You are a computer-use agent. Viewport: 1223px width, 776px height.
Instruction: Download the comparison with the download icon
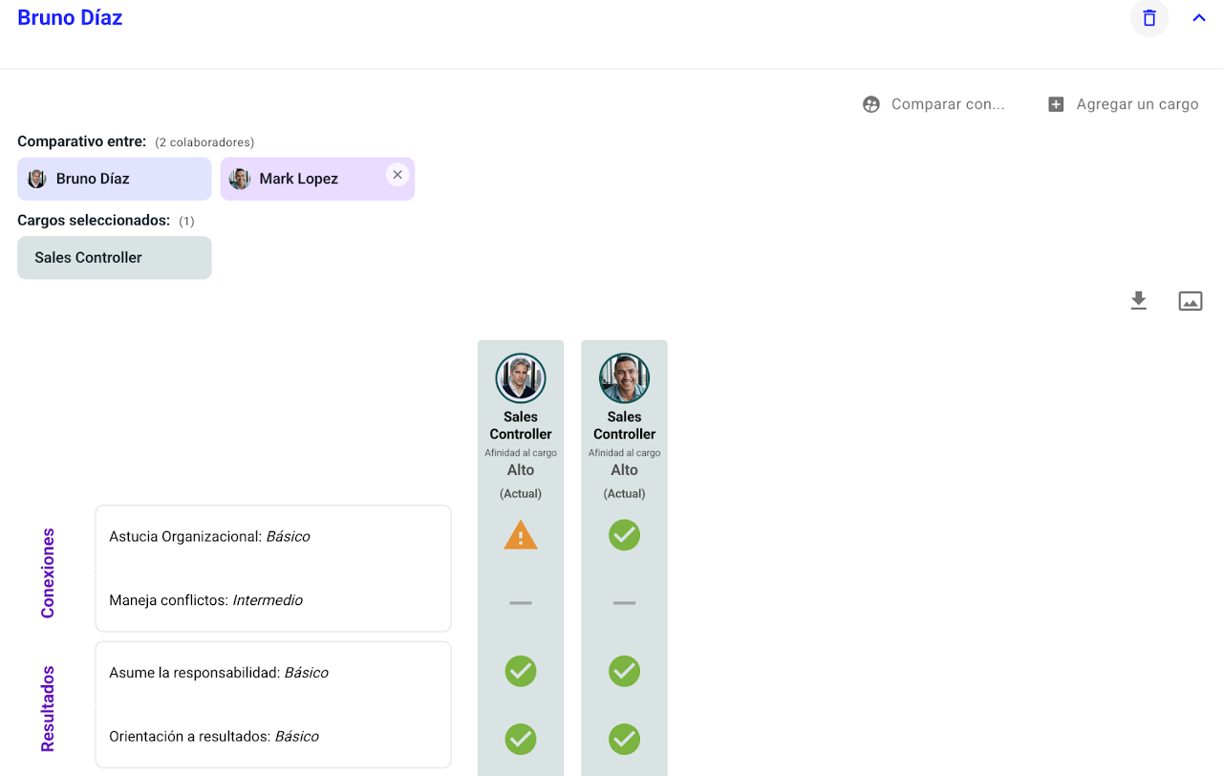tap(1138, 301)
